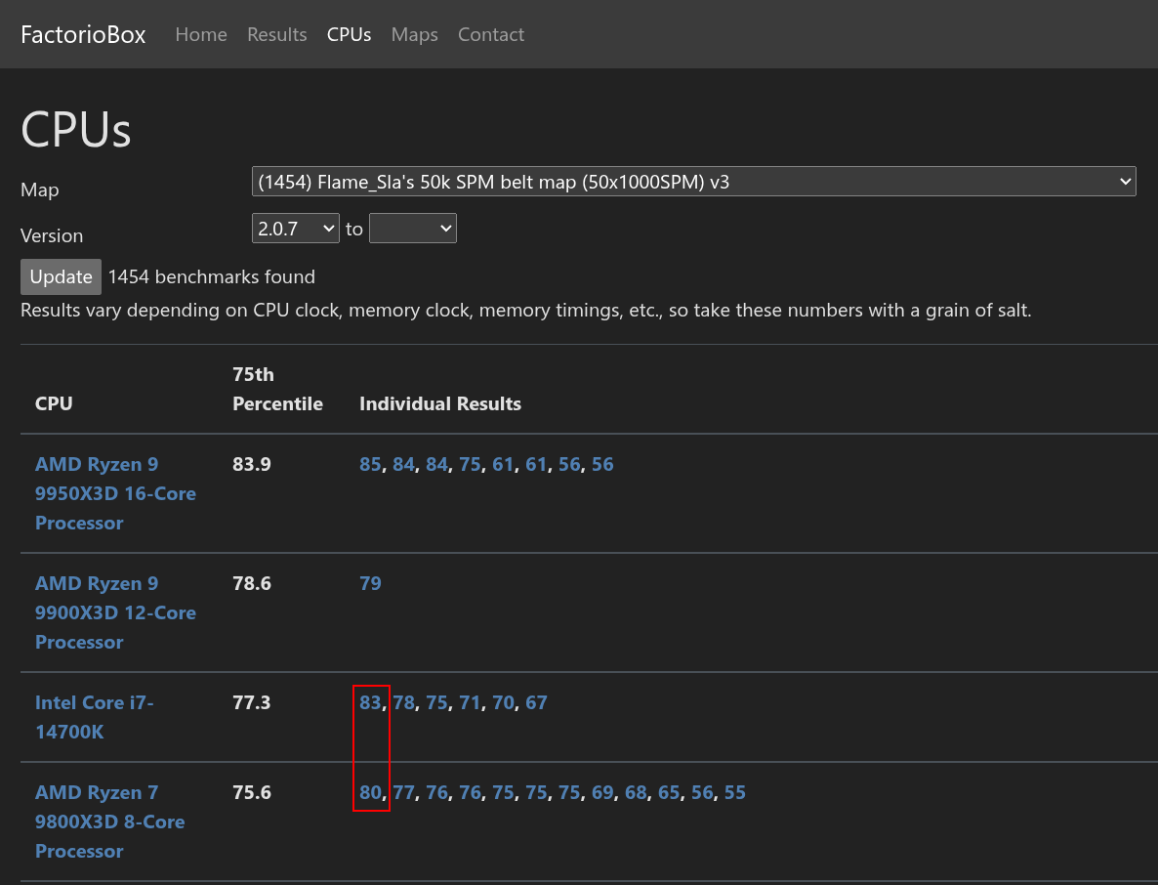Open the 2.0.7 starting version dropdown
Viewport: 1158px width, 885px height.
(x=296, y=229)
